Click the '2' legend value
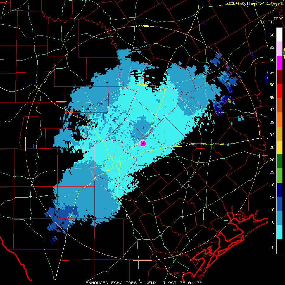 273,235
